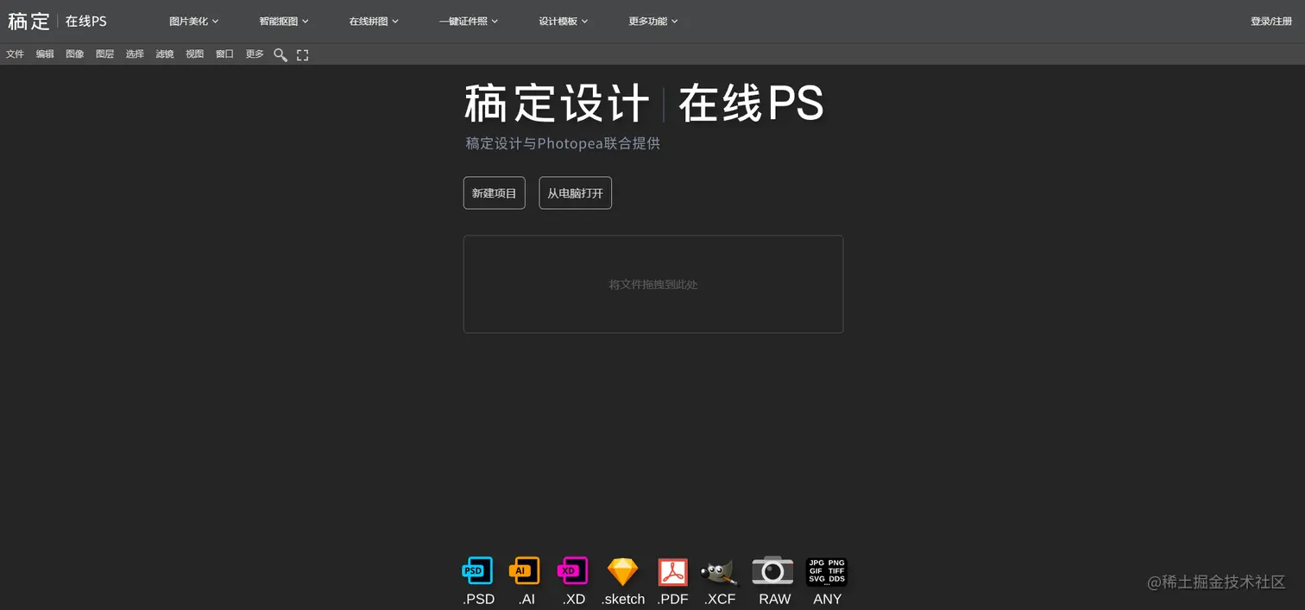The image size is (1305, 610).
Task: Click the .XD format icon
Action: (x=572, y=570)
